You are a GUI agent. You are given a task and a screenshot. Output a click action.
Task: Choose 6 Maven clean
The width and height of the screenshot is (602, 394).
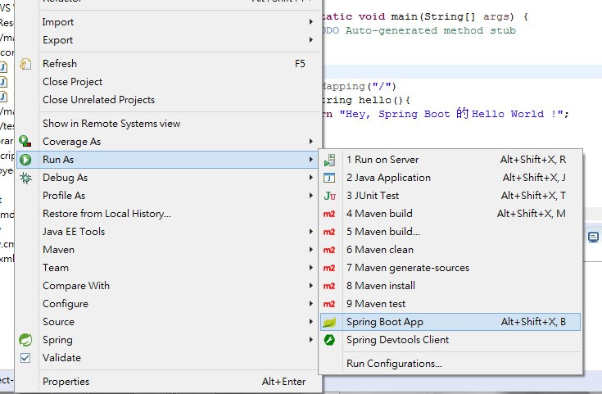(450, 250)
